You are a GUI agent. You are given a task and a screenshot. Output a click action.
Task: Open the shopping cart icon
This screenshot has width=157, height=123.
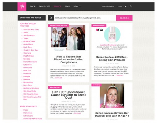coord(125,6)
